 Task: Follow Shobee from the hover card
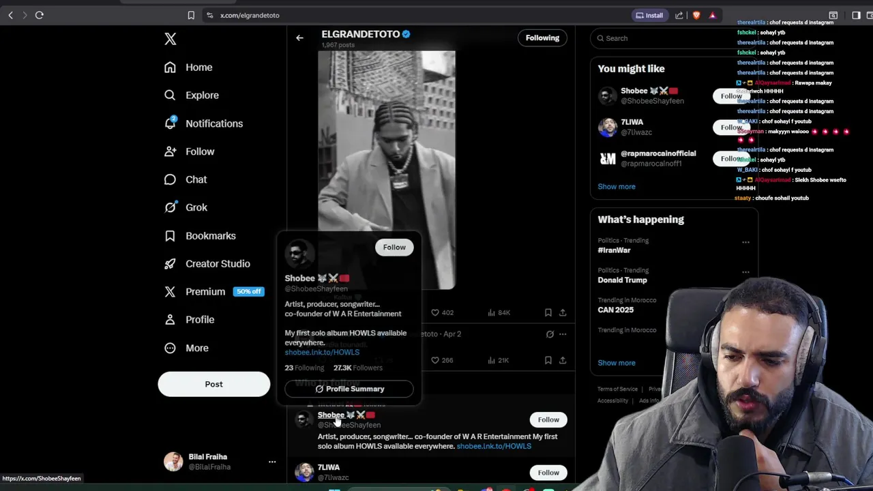[394, 248]
